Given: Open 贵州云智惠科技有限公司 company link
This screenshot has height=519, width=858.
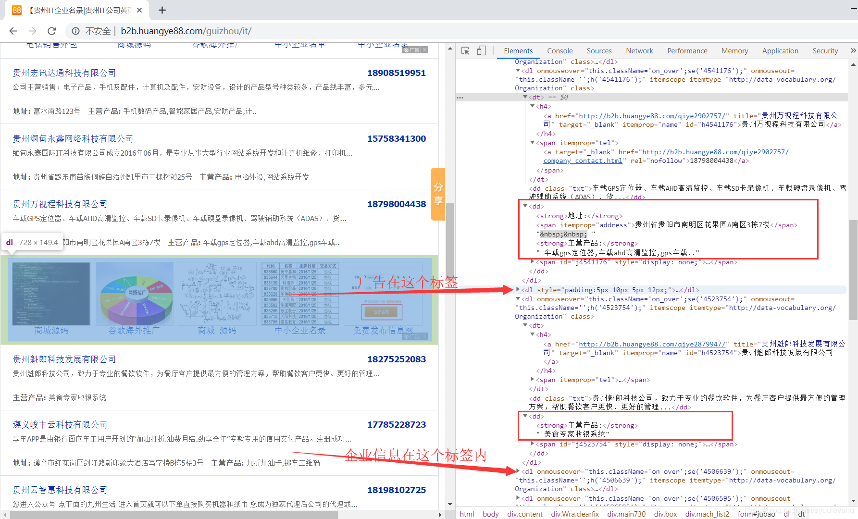Looking at the screenshot, I should pos(60,490).
